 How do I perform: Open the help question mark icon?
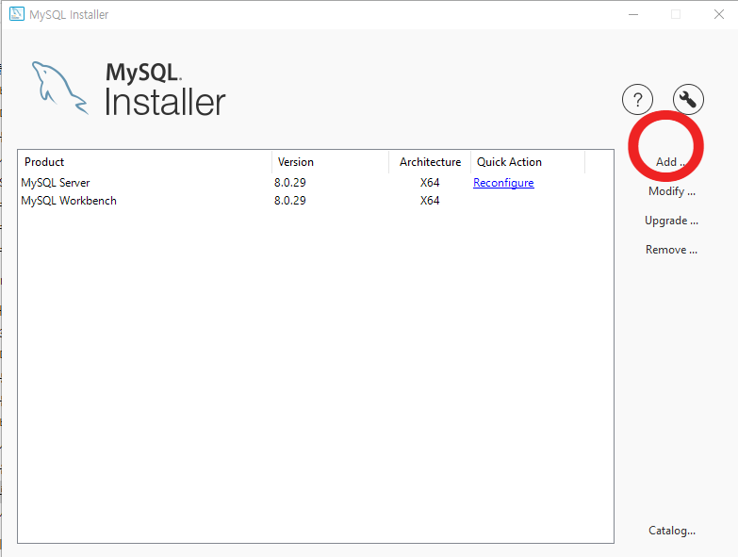click(x=637, y=100)
